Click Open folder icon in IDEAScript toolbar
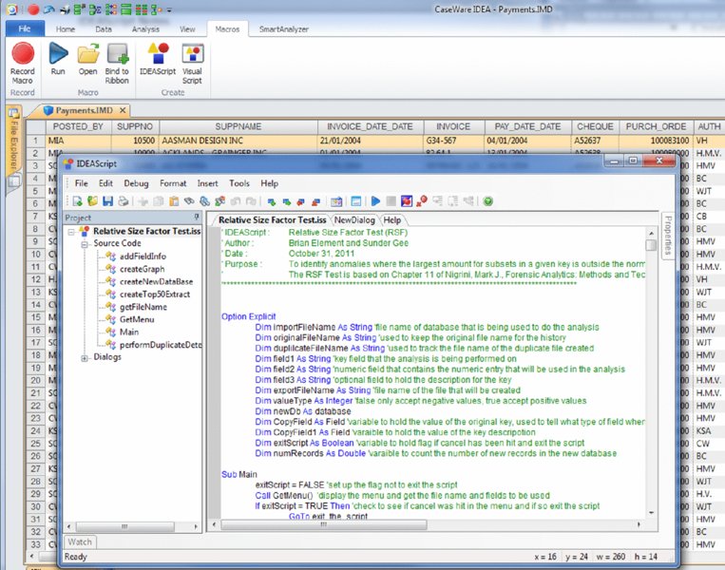 pos(92,201)
